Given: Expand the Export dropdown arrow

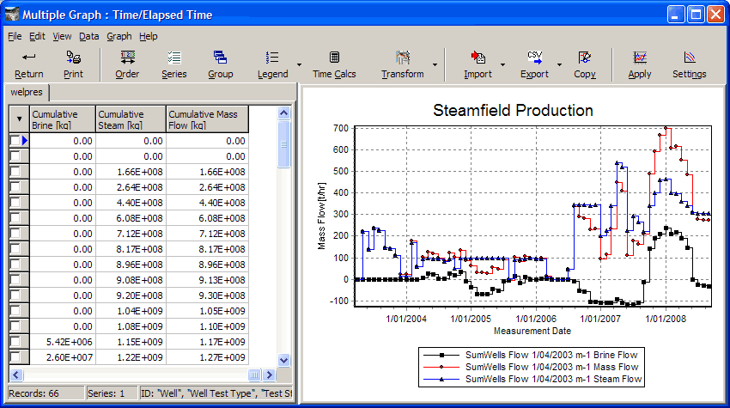Looking at the screenshot, I should [x=560, y=64].
